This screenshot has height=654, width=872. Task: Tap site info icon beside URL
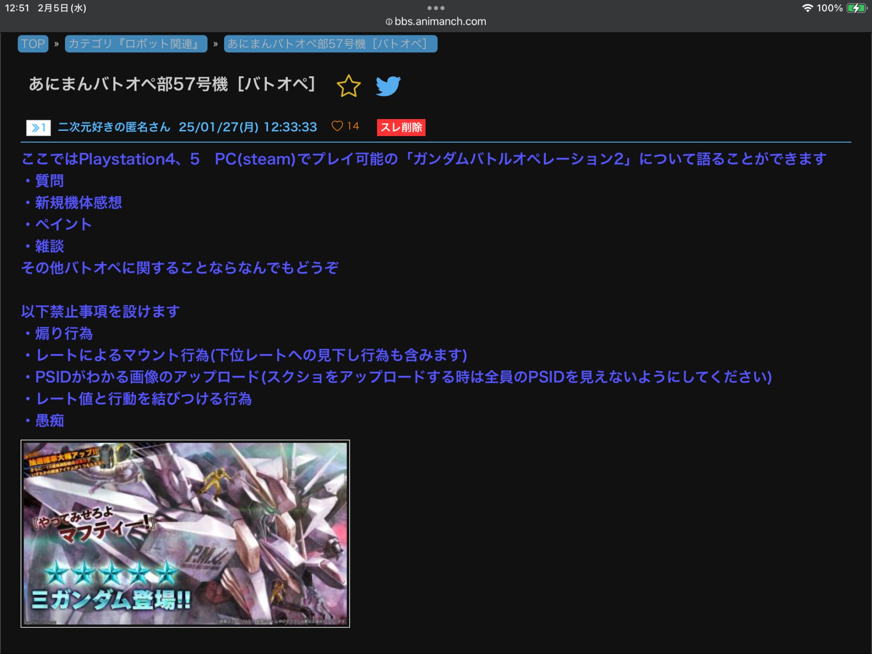pos(389,22)
